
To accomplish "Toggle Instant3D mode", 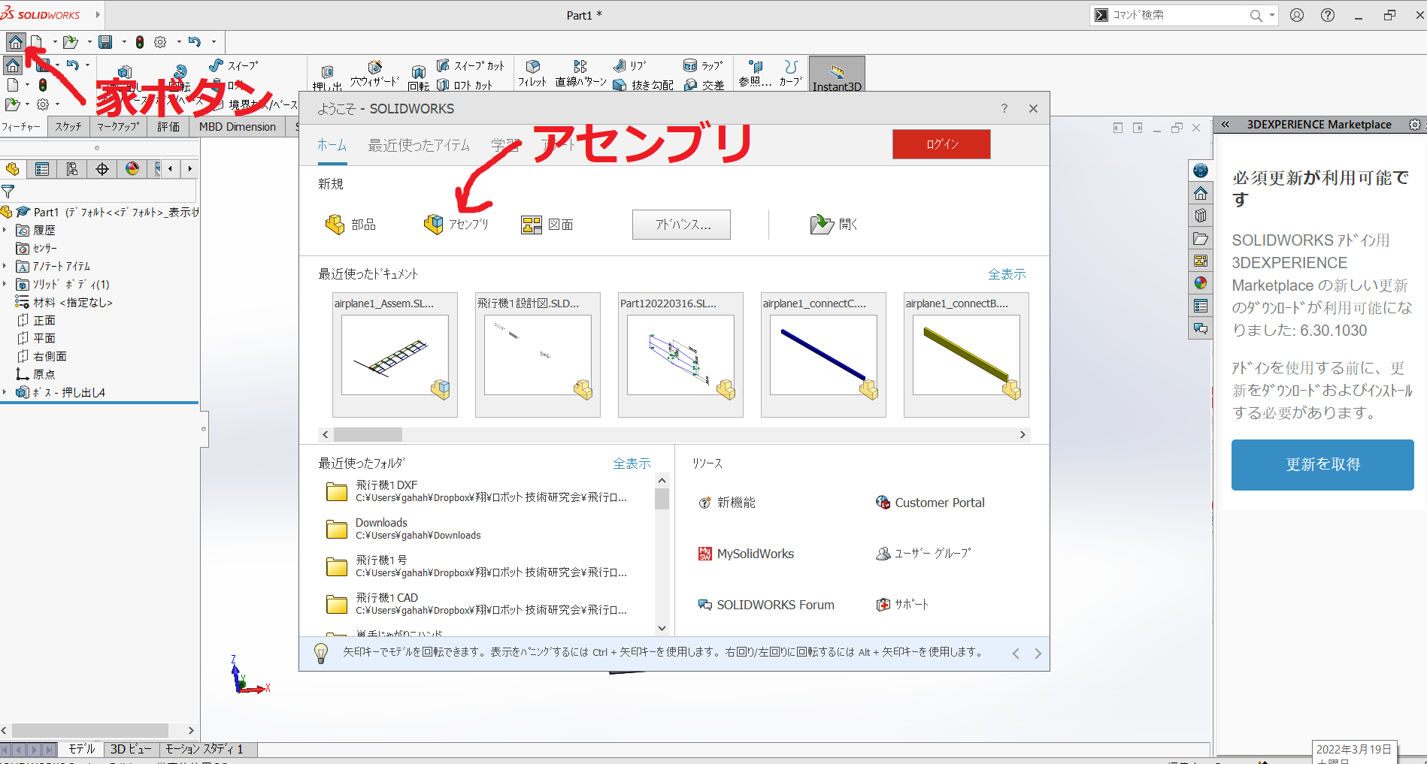I will (837, 75).
